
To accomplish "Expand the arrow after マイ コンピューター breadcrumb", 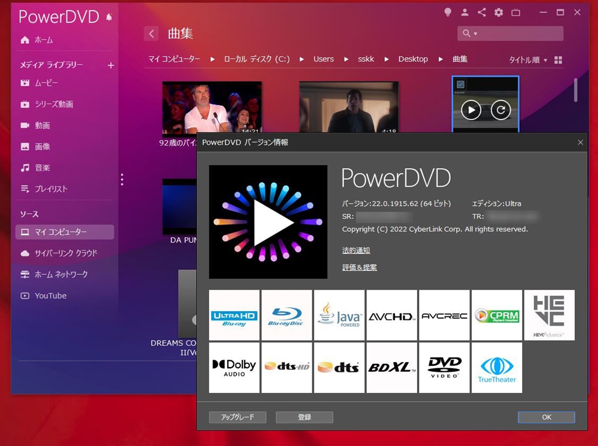I will (213, 59).
